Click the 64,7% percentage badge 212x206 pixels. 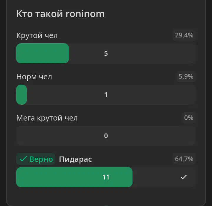click(x=184, y=159)
